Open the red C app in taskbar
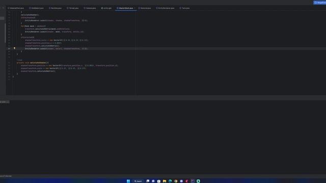Screen dimensions: 326x183 tap(187, 181)
